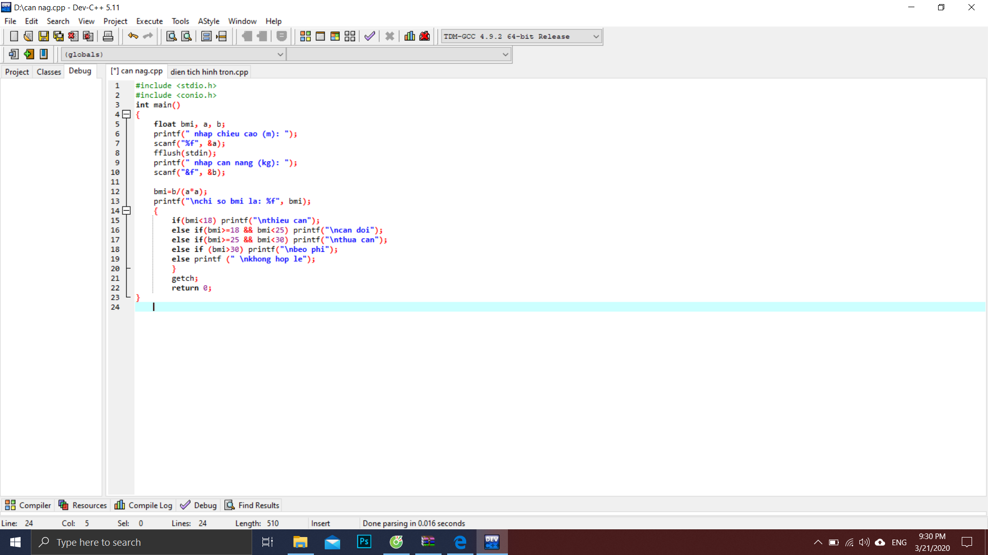Click the Compile & Run icon
This screenshot has width=988, height=555.
(335, 36)
